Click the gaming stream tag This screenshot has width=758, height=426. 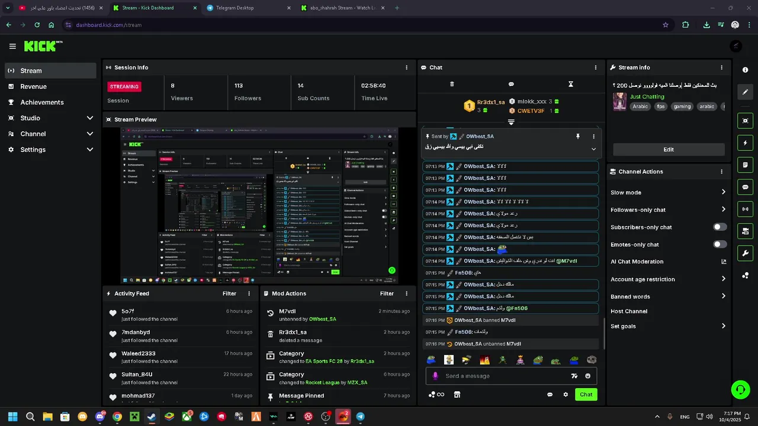click(x=682, y=106)
